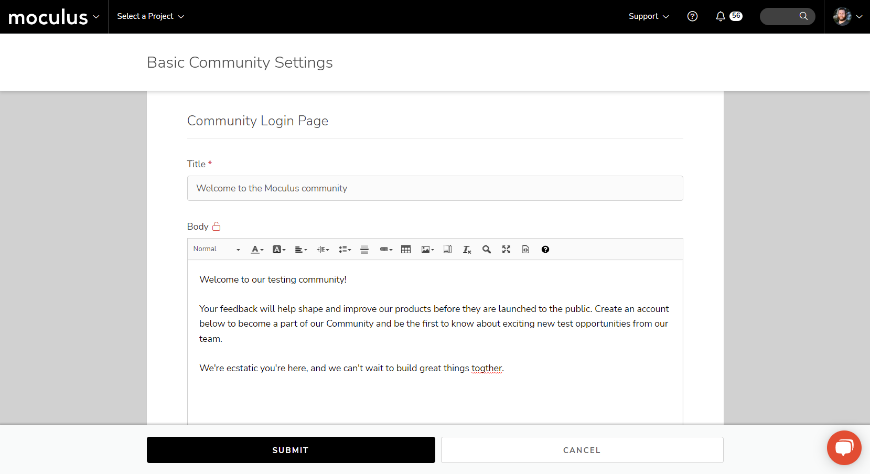Toggle fullscreen mode in the editor
The height and width of the screenshot is (474, 870).
pyautogui.click(x=506, y=250)
